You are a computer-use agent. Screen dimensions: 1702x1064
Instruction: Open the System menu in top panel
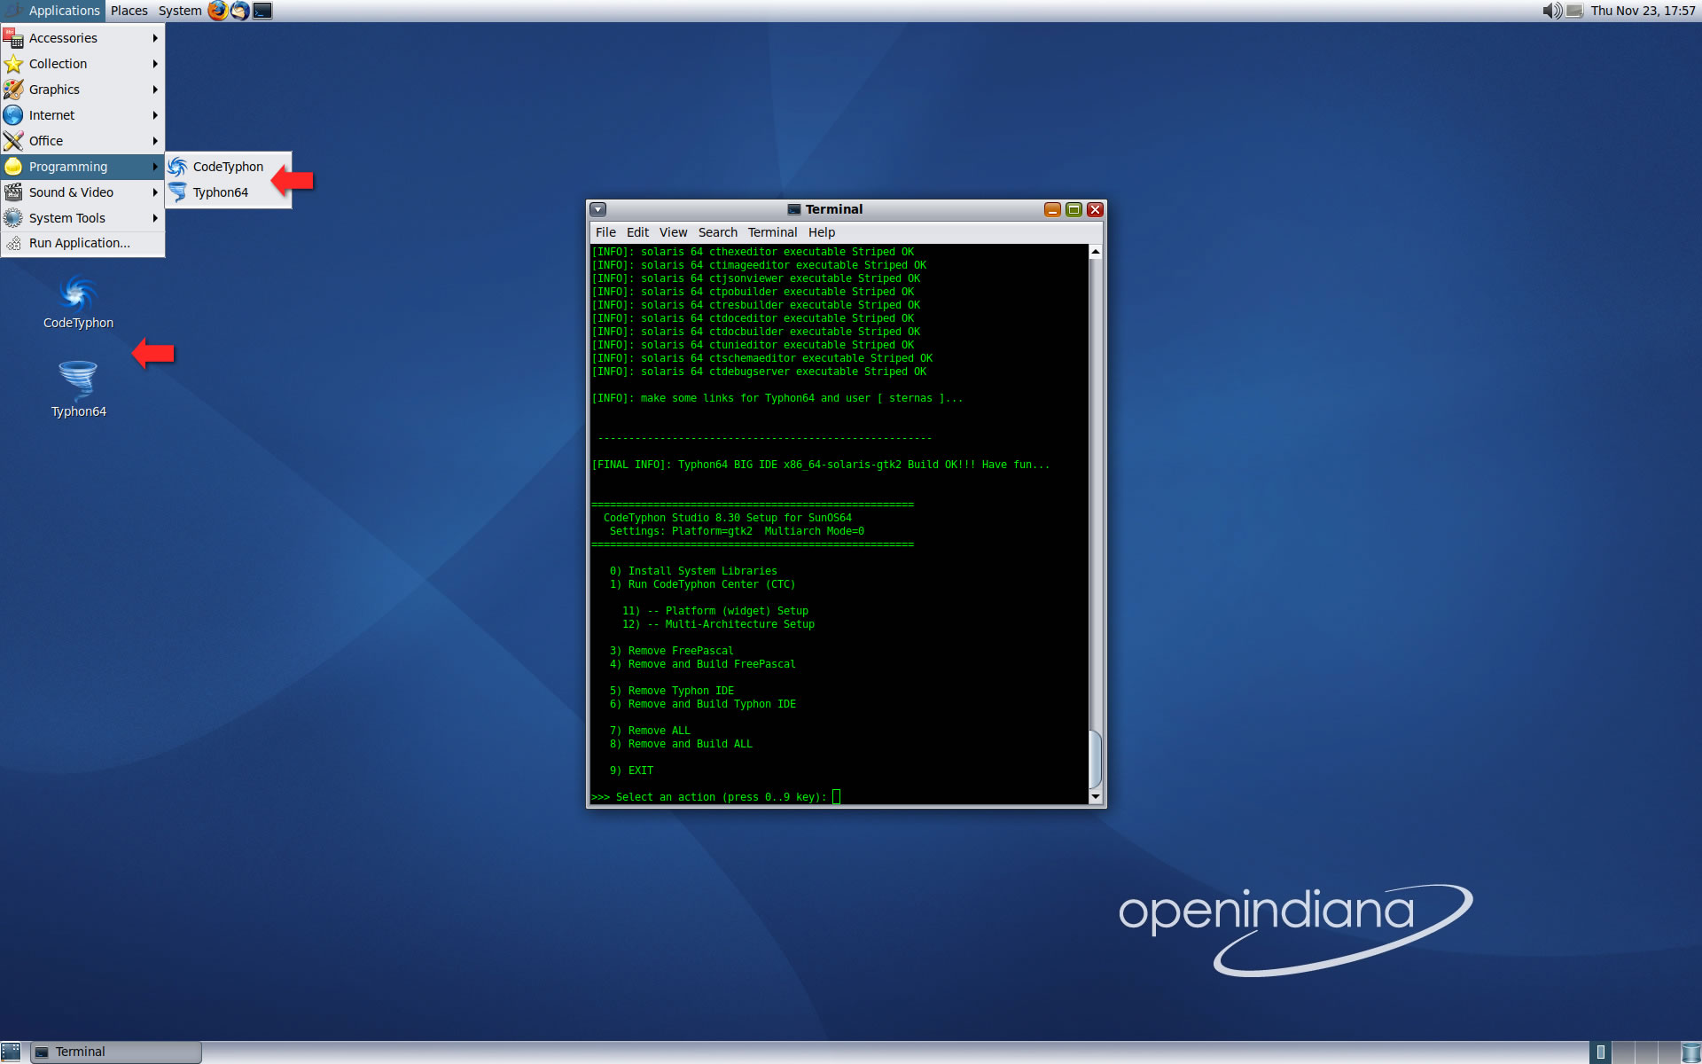180,11
